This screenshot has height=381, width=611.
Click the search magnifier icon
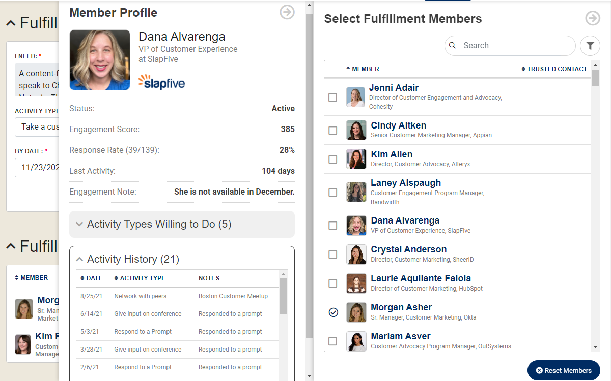click(x=452, y=46)
